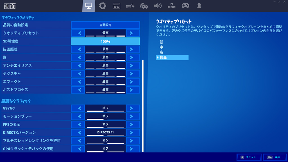The image size is (288, 162).
Task: Toggle VSYNC using left arrow
Action: [78, 108]
